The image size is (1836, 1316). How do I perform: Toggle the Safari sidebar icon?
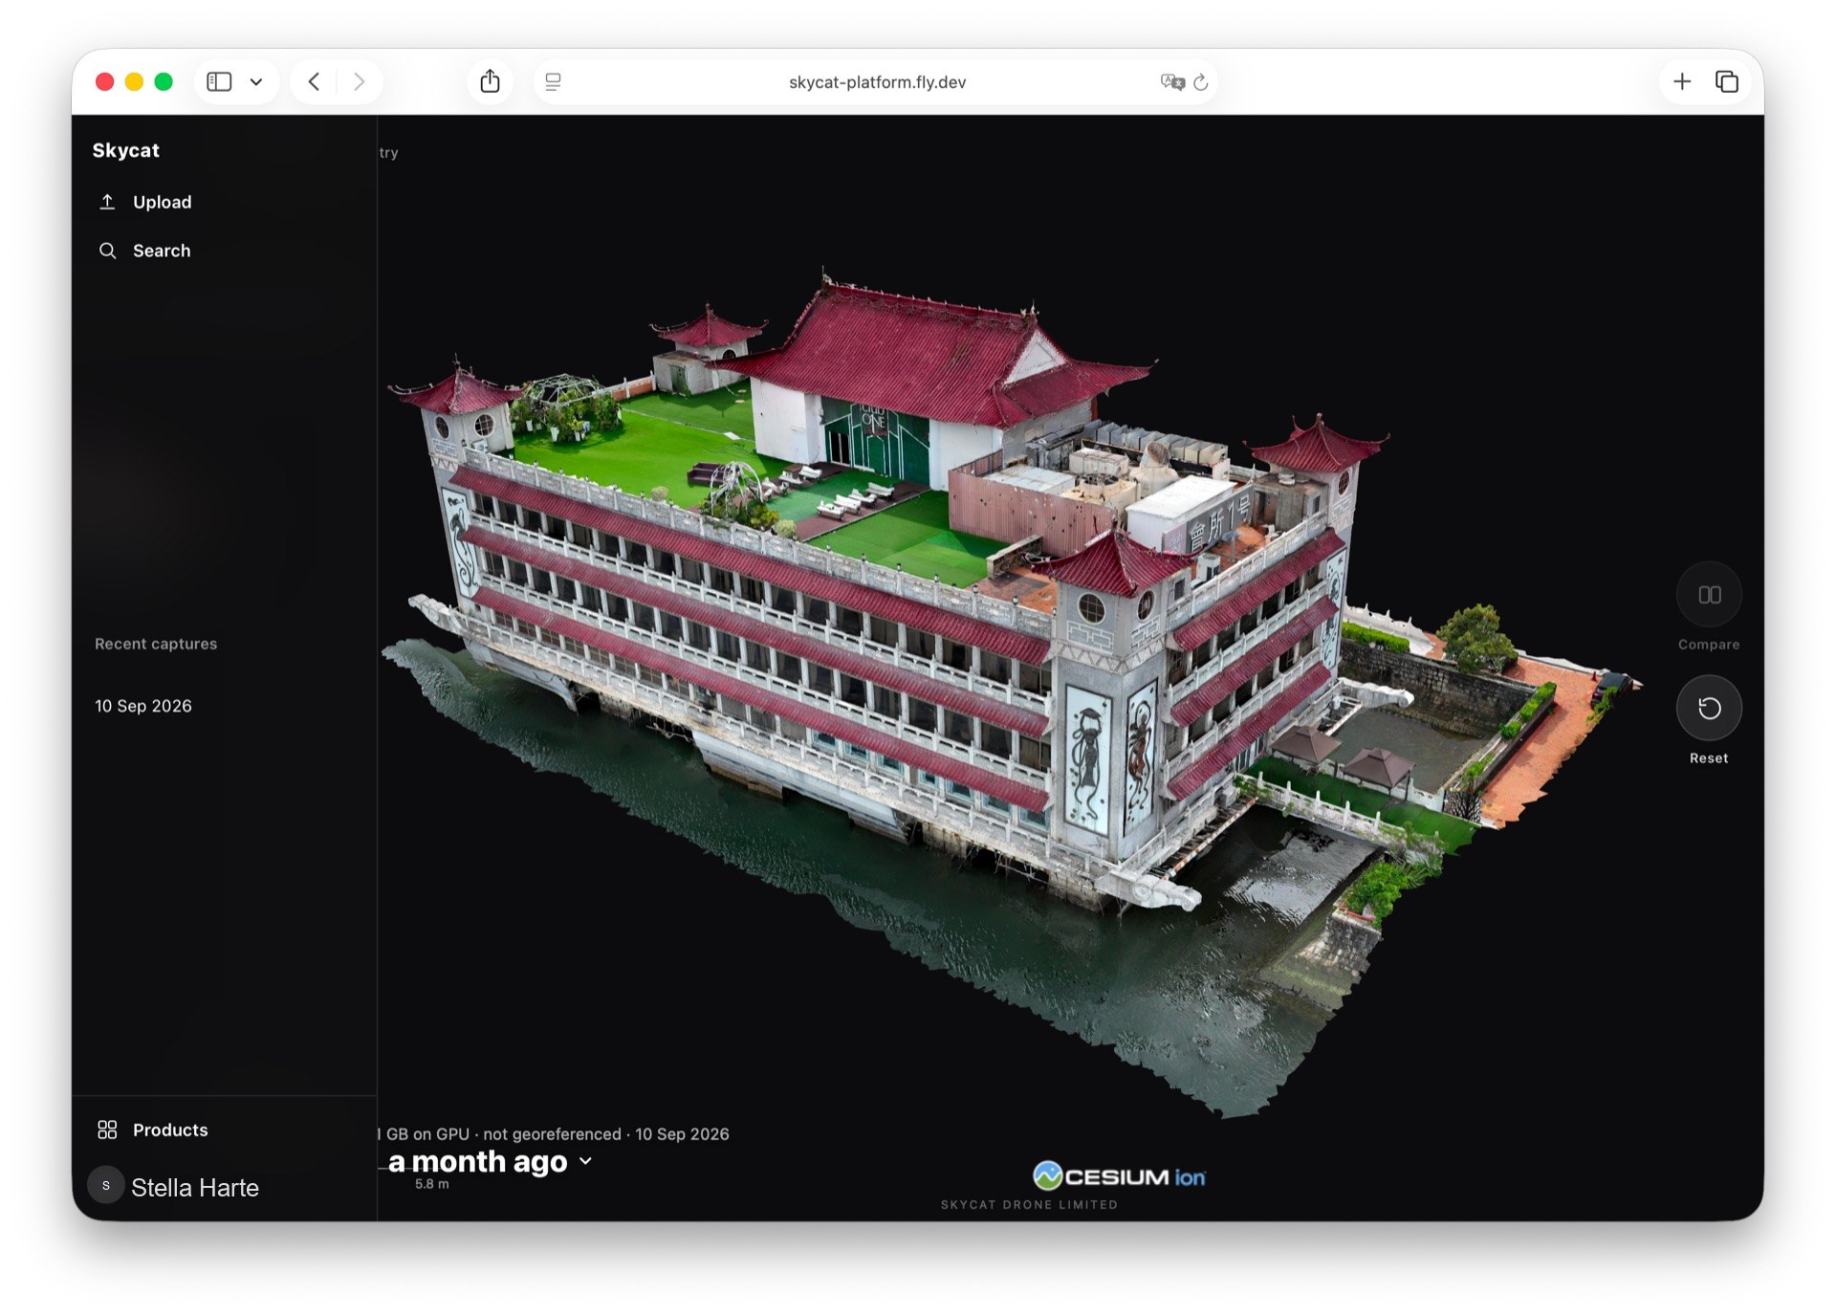coord(219,82)
